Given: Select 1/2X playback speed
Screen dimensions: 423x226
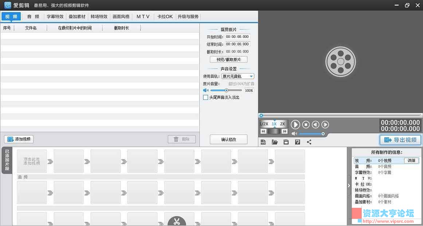Looking at the screenshot, I should (264, 124).
